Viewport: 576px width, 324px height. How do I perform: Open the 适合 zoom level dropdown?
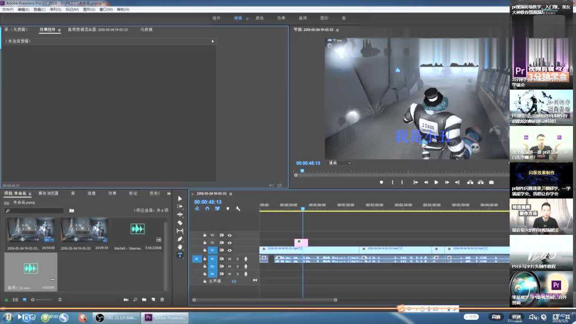pos(340,163)
